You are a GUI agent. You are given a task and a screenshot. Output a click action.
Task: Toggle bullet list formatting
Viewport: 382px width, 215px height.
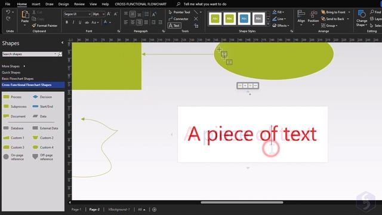(x=146, y=14)
